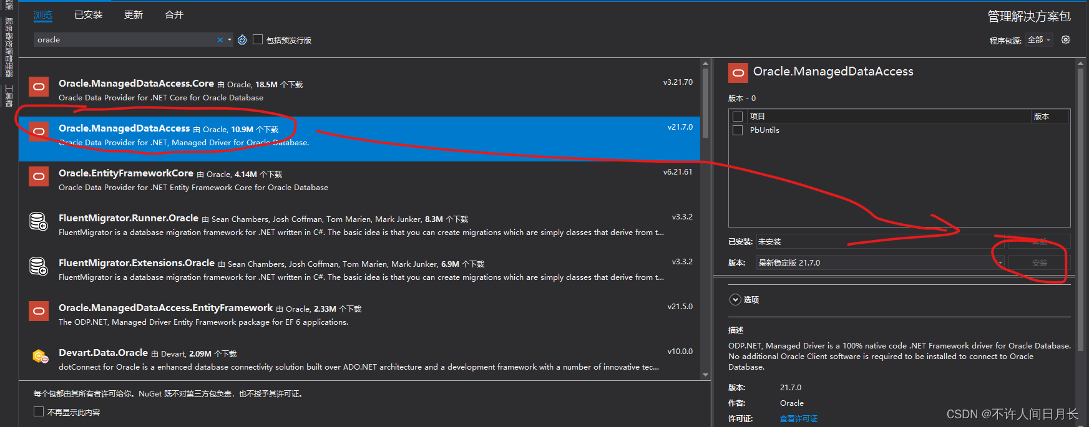The height and width of the screenshot is (427, 1089).
Task: Click the Oracle.ManagedDataAccess package icon in list
Action: click(x=39, y=132)
